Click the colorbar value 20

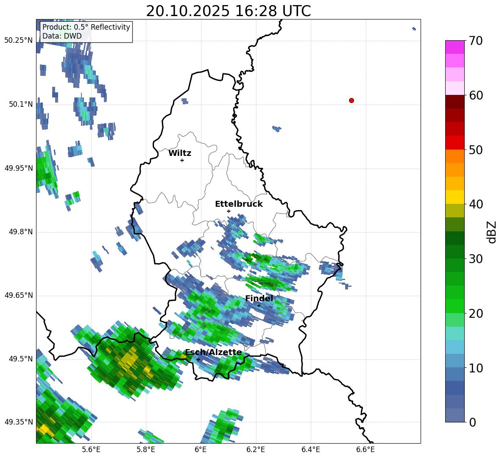coord(476,313)
